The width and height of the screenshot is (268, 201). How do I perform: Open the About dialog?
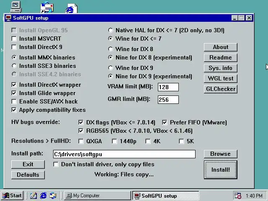[221, 47]
